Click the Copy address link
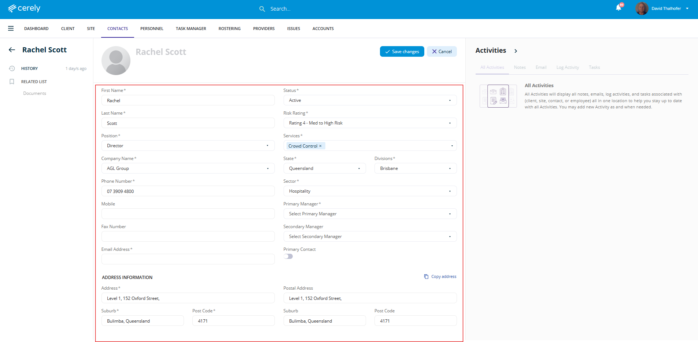698x342 pixels. coord(444,276)
